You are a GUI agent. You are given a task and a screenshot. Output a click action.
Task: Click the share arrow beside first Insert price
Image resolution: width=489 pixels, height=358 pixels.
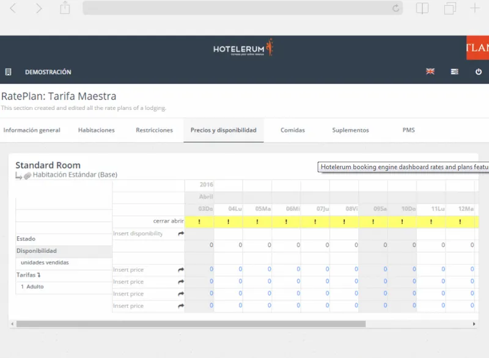click(181, 269)
